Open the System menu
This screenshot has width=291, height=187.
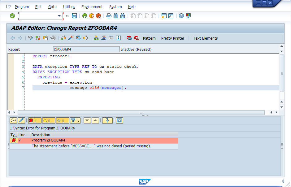click(x=115, y=7)
